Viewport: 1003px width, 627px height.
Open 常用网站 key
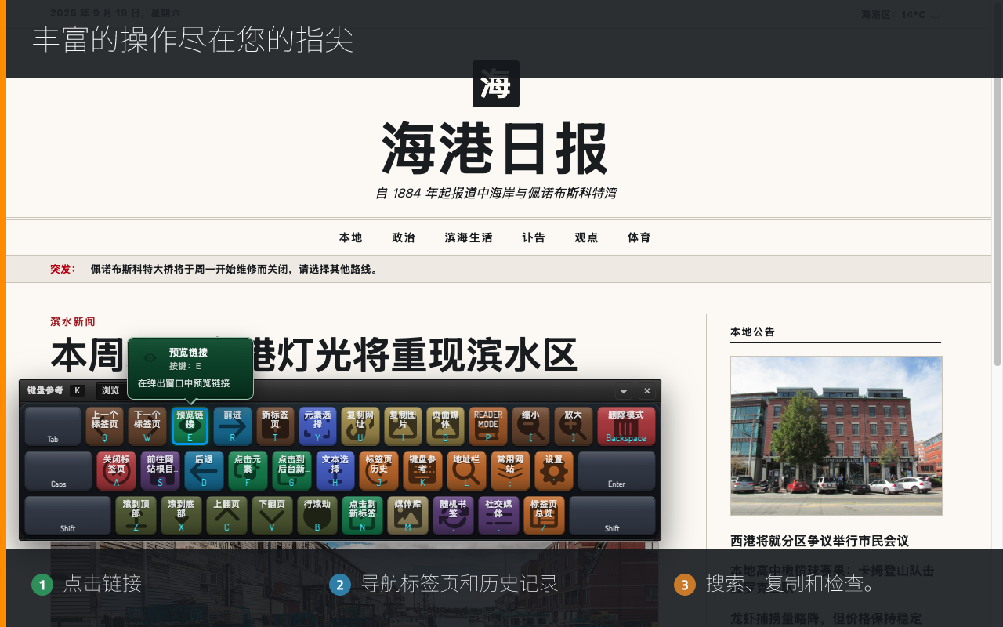(x=510, y=471)
